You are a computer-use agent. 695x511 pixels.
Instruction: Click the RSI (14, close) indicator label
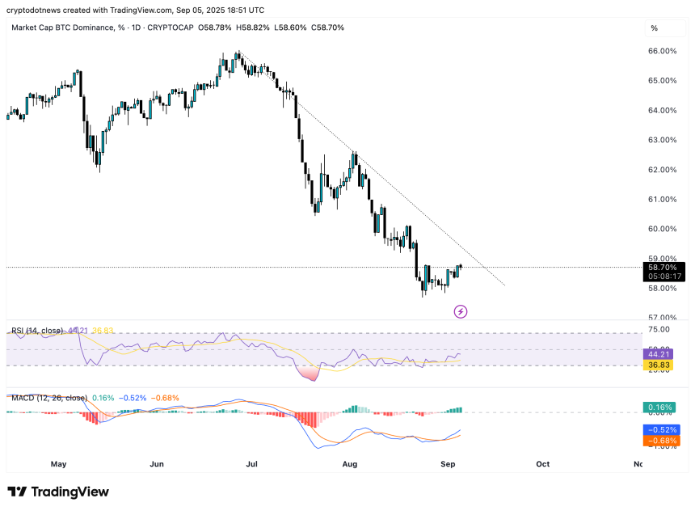pyautogui.click(x=38, y=330)
